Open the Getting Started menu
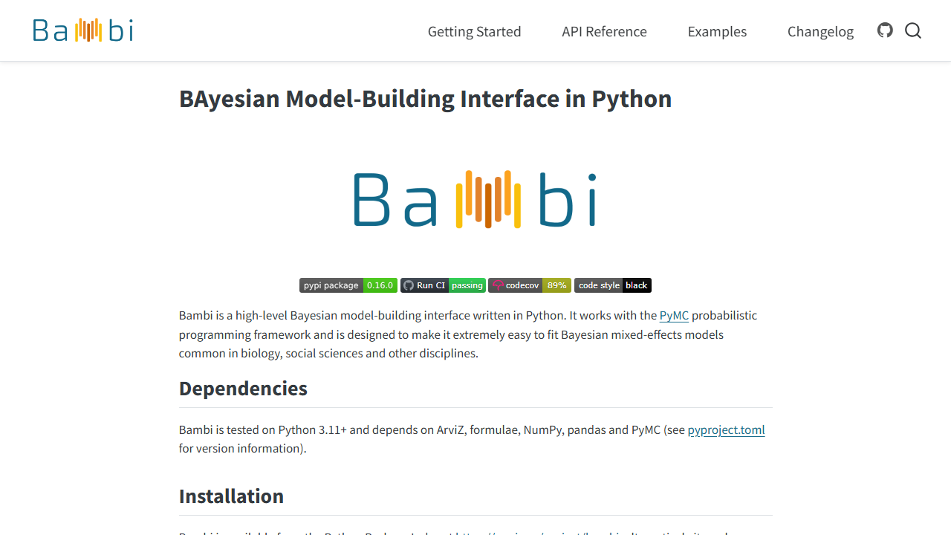Image resolution: width=951 pixels, height=535 pixels. [x=474, y=31]
